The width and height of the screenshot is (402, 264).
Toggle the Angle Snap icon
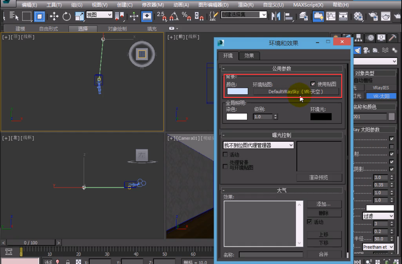click(x=174, y=16)
